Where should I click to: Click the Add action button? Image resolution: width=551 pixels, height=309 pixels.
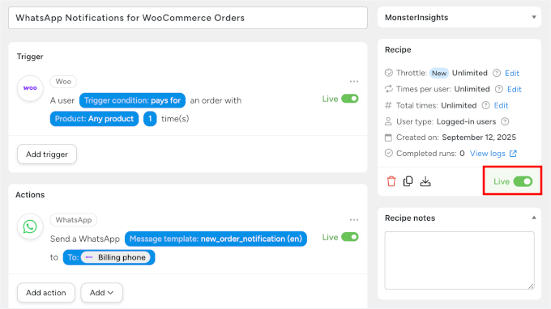[x=46, y=293]
